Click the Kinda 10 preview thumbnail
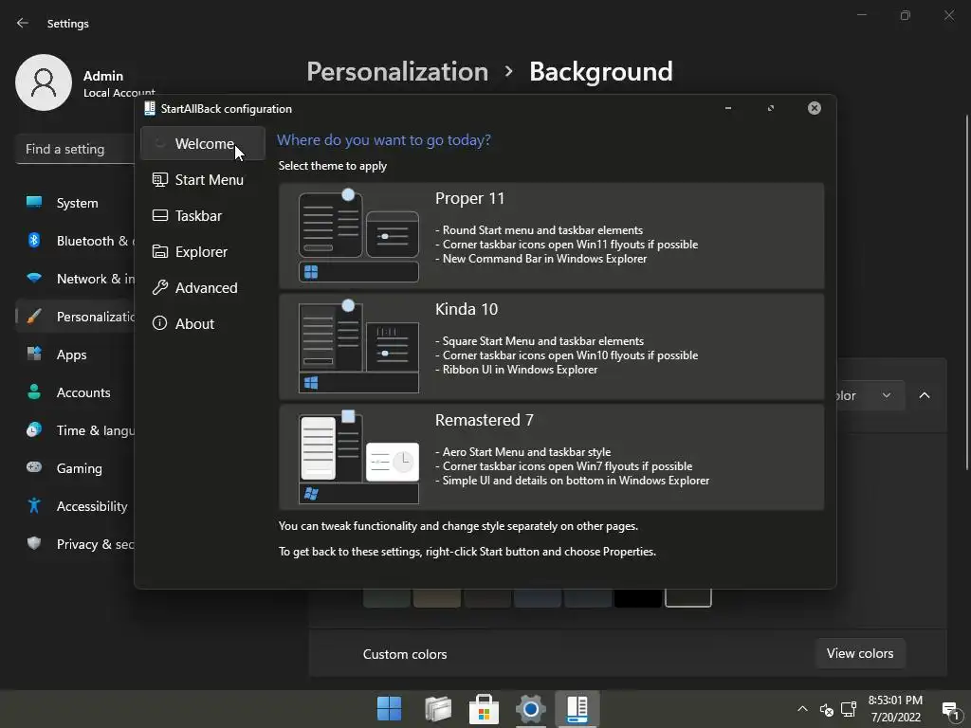 (358, 346)
